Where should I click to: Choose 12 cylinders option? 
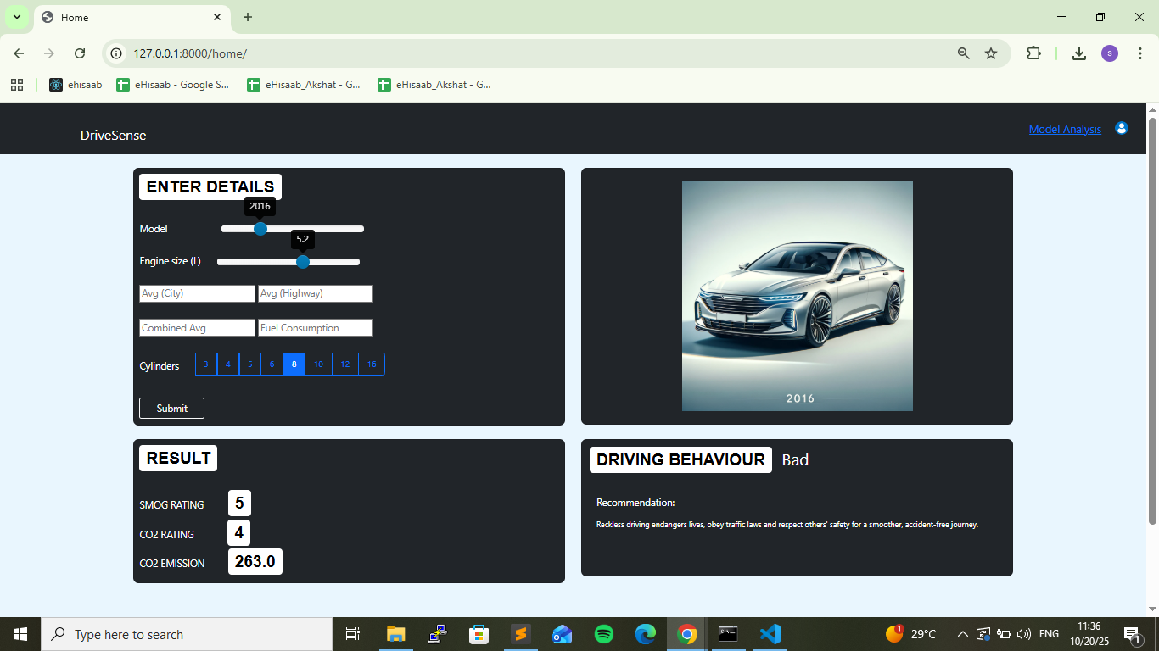coord(344,364)
